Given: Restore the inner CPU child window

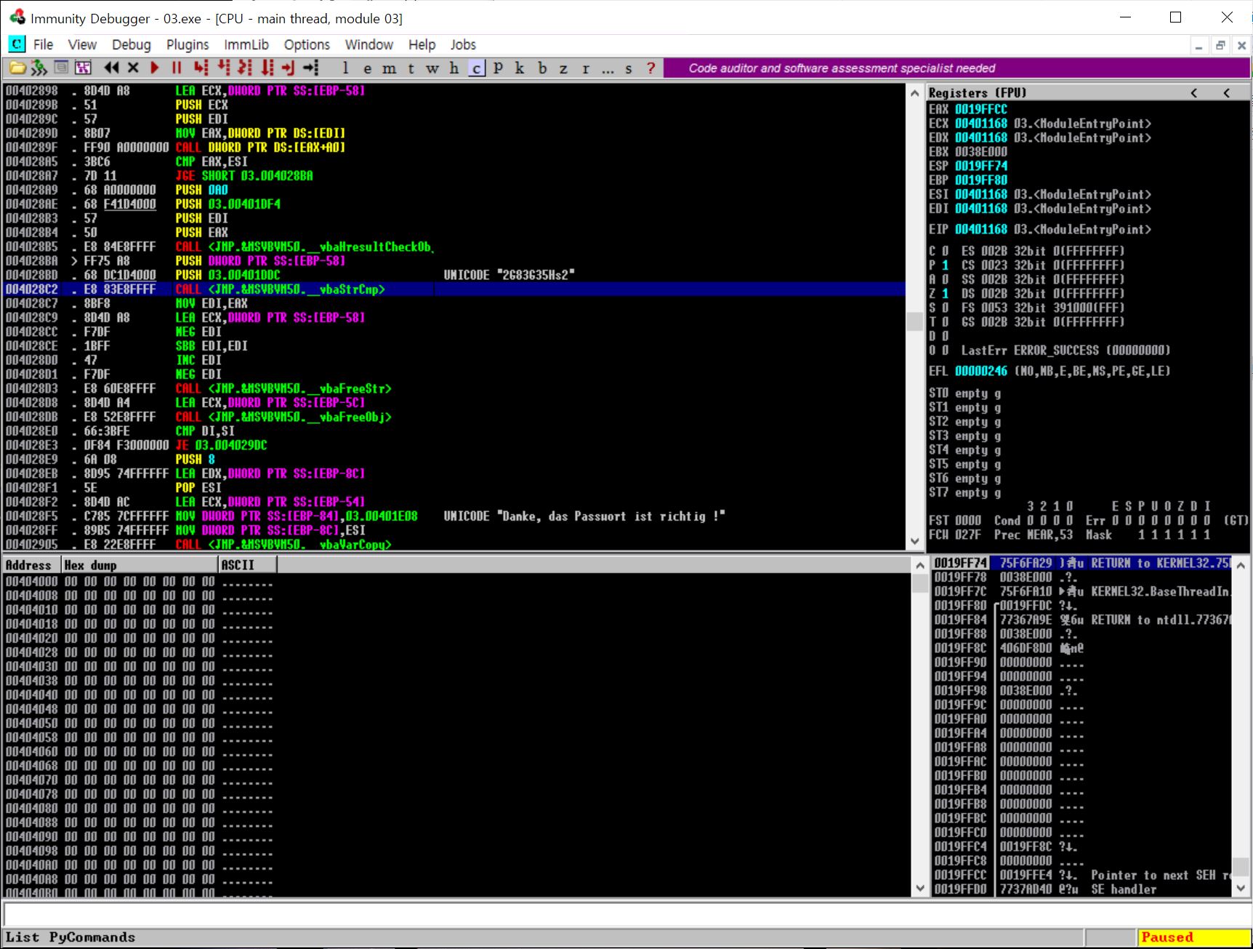Looking at the screenshot, I should coord(1220,45).
